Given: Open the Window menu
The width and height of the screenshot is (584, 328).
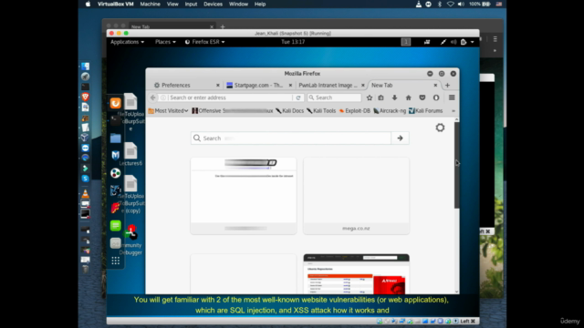Looking at the screenshot, I should (238, 4).
